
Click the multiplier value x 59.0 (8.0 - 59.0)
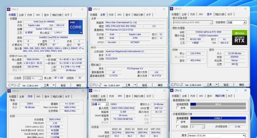tap(33, 63)
